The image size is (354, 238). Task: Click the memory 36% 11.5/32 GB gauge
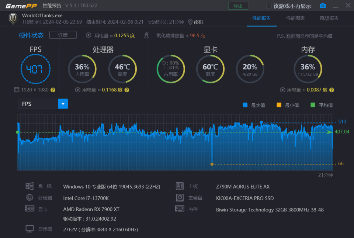pyautogui.click(x=308, y=69)
